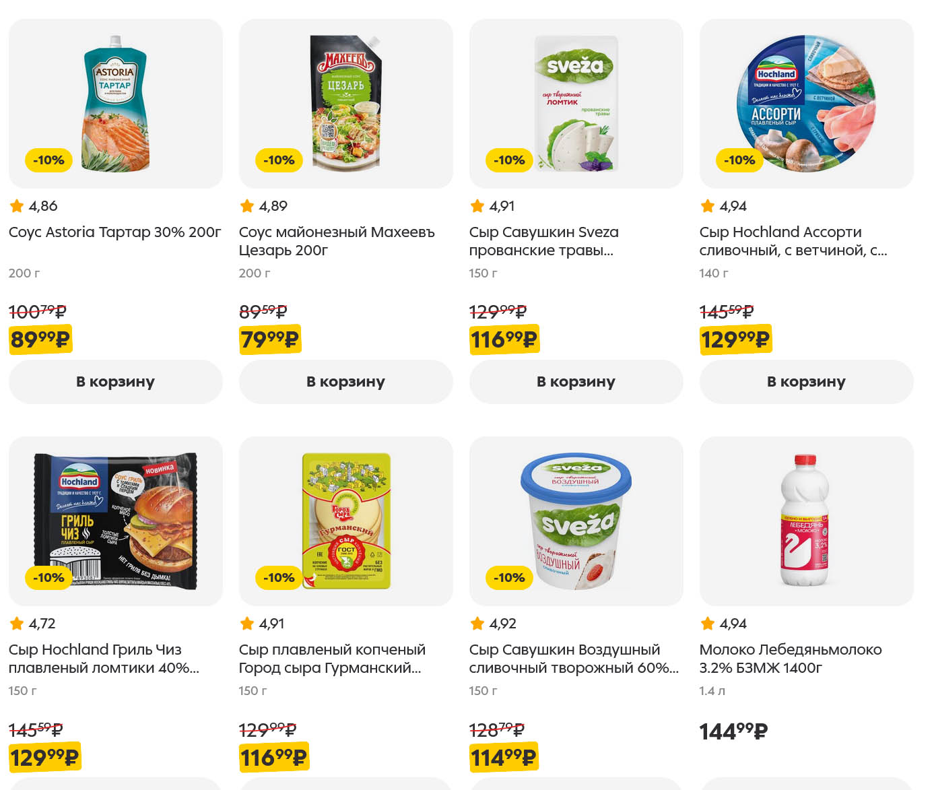Add Hochland Ассорти cheese to cart

(x=806, y=382)
